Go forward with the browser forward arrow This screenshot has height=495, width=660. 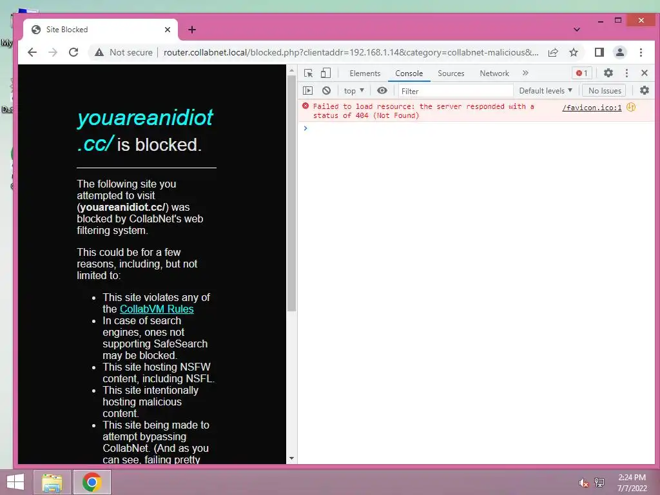click(53, 52)
